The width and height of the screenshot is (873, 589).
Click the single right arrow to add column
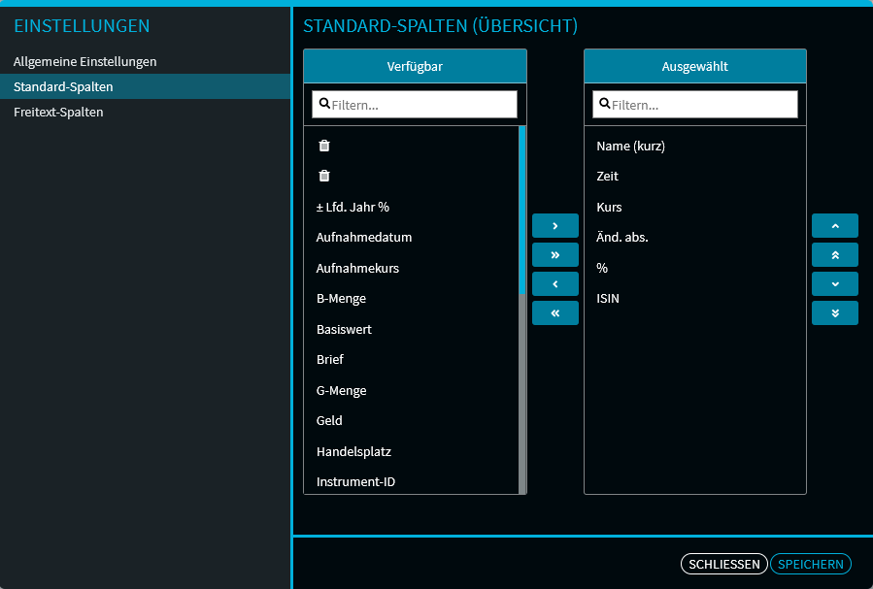(554, 225)
